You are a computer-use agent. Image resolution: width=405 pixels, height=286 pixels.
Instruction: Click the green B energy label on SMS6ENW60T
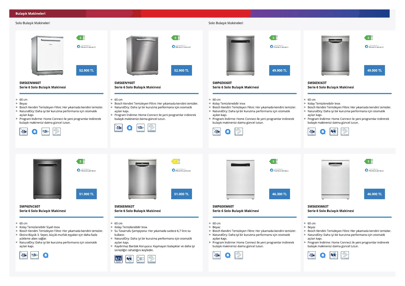point(81,38)
